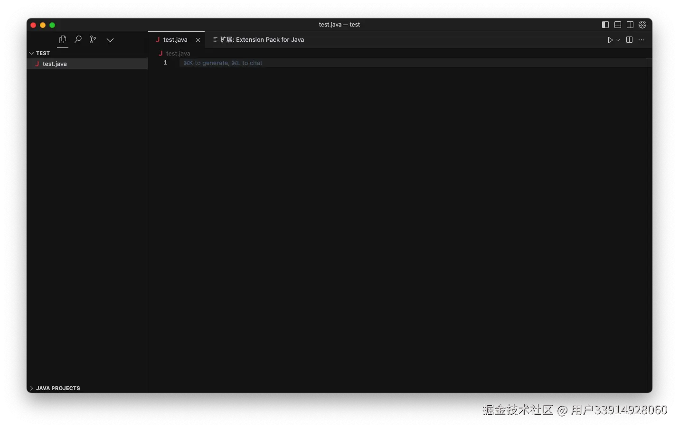The width and height of the screenshot is (679, 428).
Task: Toggle the secondary sidebar layout icon
Action: pos(630,25)
